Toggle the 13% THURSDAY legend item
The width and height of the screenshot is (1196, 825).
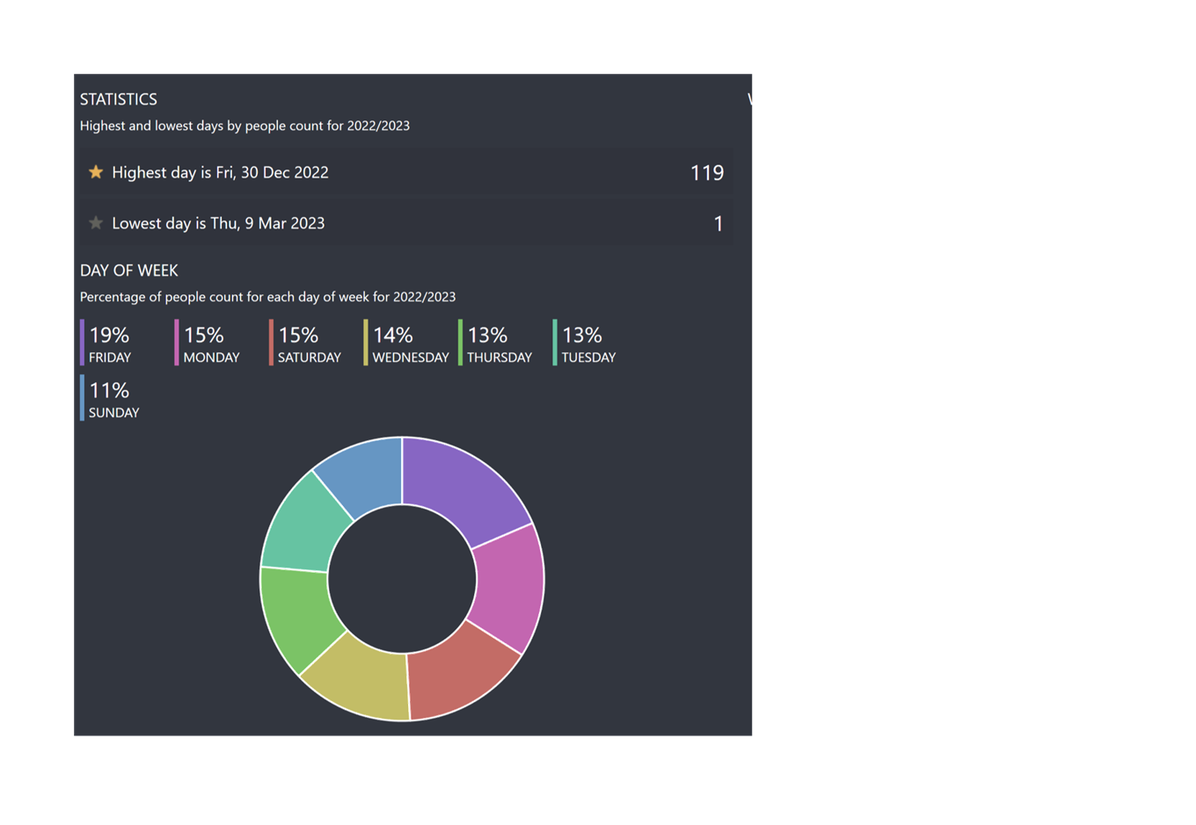point(499,344)
